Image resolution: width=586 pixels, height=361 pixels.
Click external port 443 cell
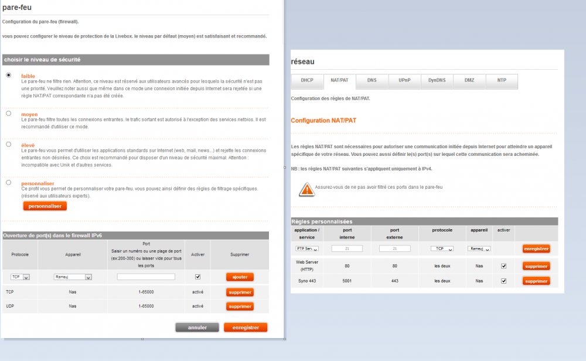pos(394,281)
